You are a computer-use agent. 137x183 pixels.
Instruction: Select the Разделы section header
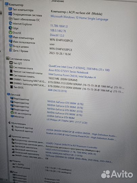click(16, 161)
